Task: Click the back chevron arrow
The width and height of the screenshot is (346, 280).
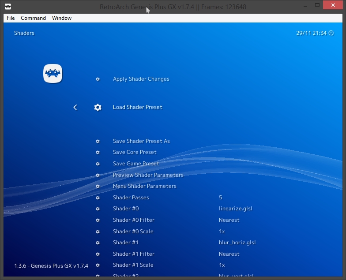Action: click(75, 108)
